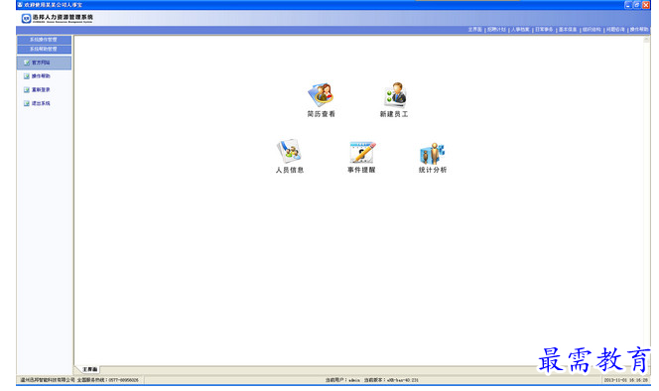This screenshot has width=659, height=391.
Task: Open the 操作帮助 sidebar entry
Action: pos(41,76)
